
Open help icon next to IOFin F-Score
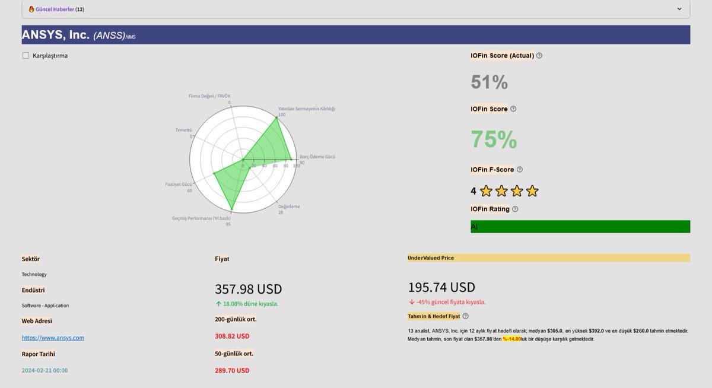[x=520, y=170]
